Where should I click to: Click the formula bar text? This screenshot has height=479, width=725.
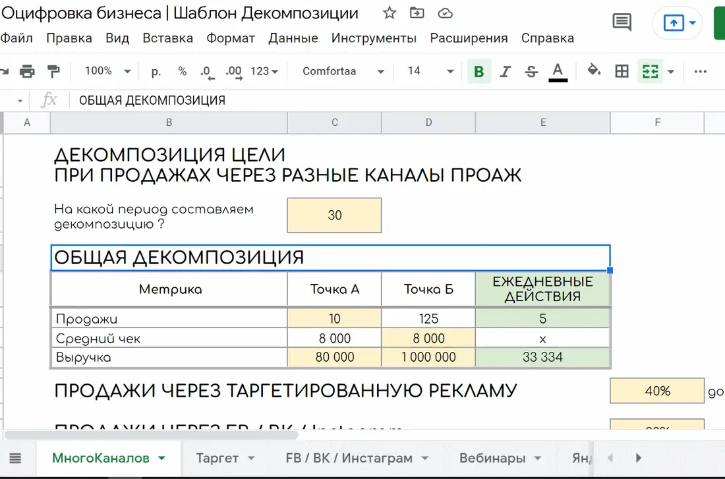tap(152, 100)
